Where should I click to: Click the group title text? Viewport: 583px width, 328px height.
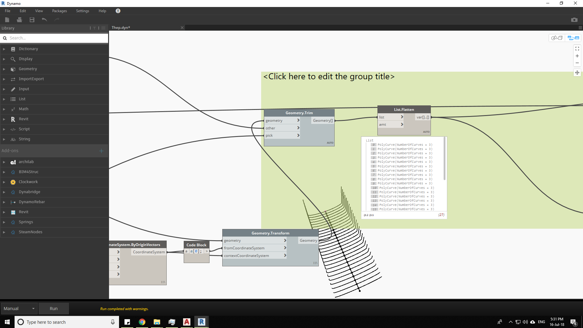coord(329,77)
